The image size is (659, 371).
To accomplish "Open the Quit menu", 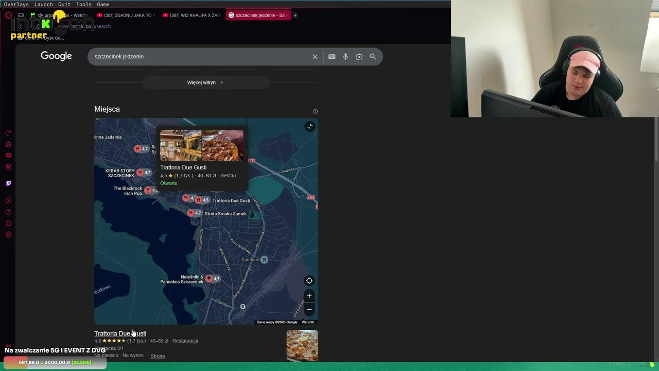I will click(x=64, y=4).
